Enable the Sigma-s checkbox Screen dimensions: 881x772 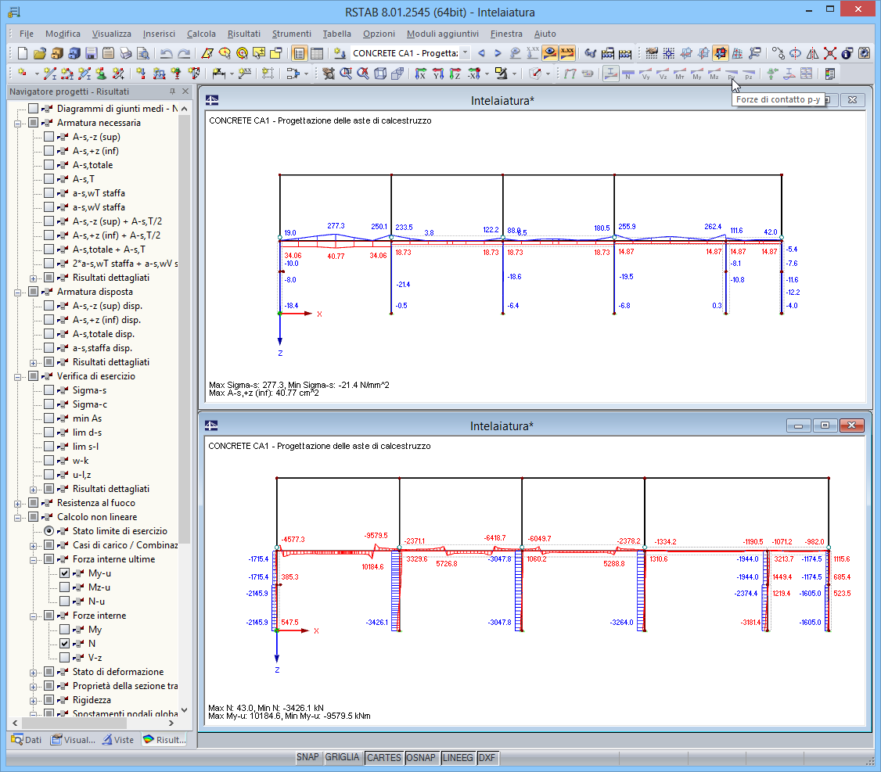49,390
